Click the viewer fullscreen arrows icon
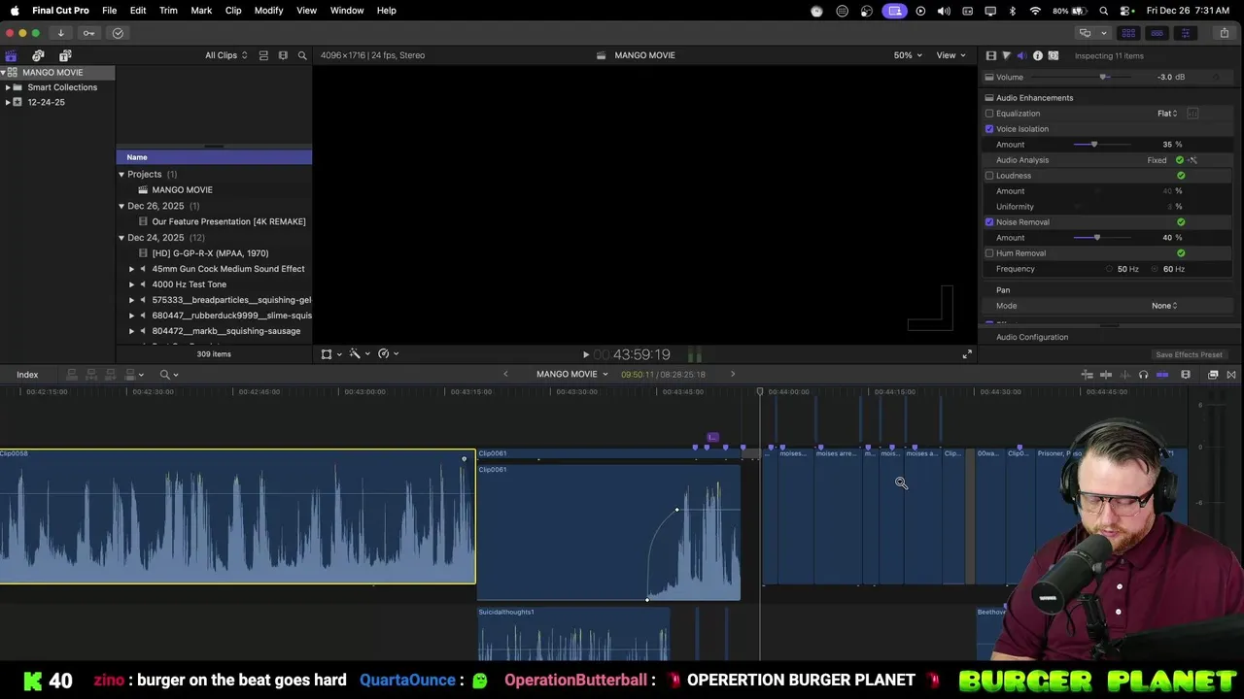The width and height of the screenshot is (1244, 699). click(967, 354)
